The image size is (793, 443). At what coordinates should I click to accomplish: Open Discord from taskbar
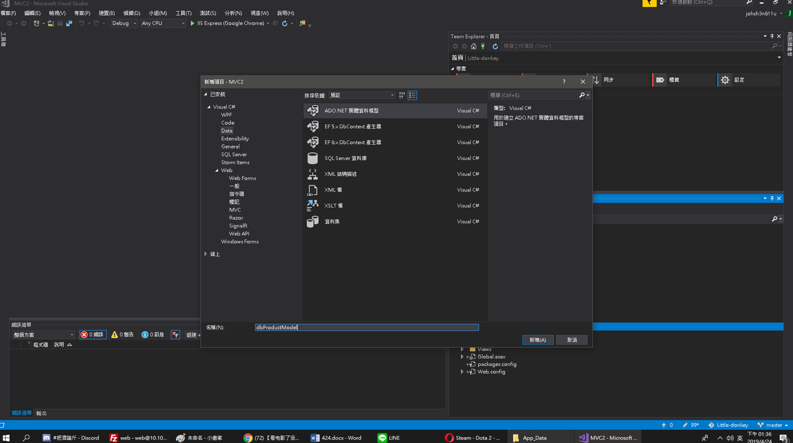tap(71, 438)
